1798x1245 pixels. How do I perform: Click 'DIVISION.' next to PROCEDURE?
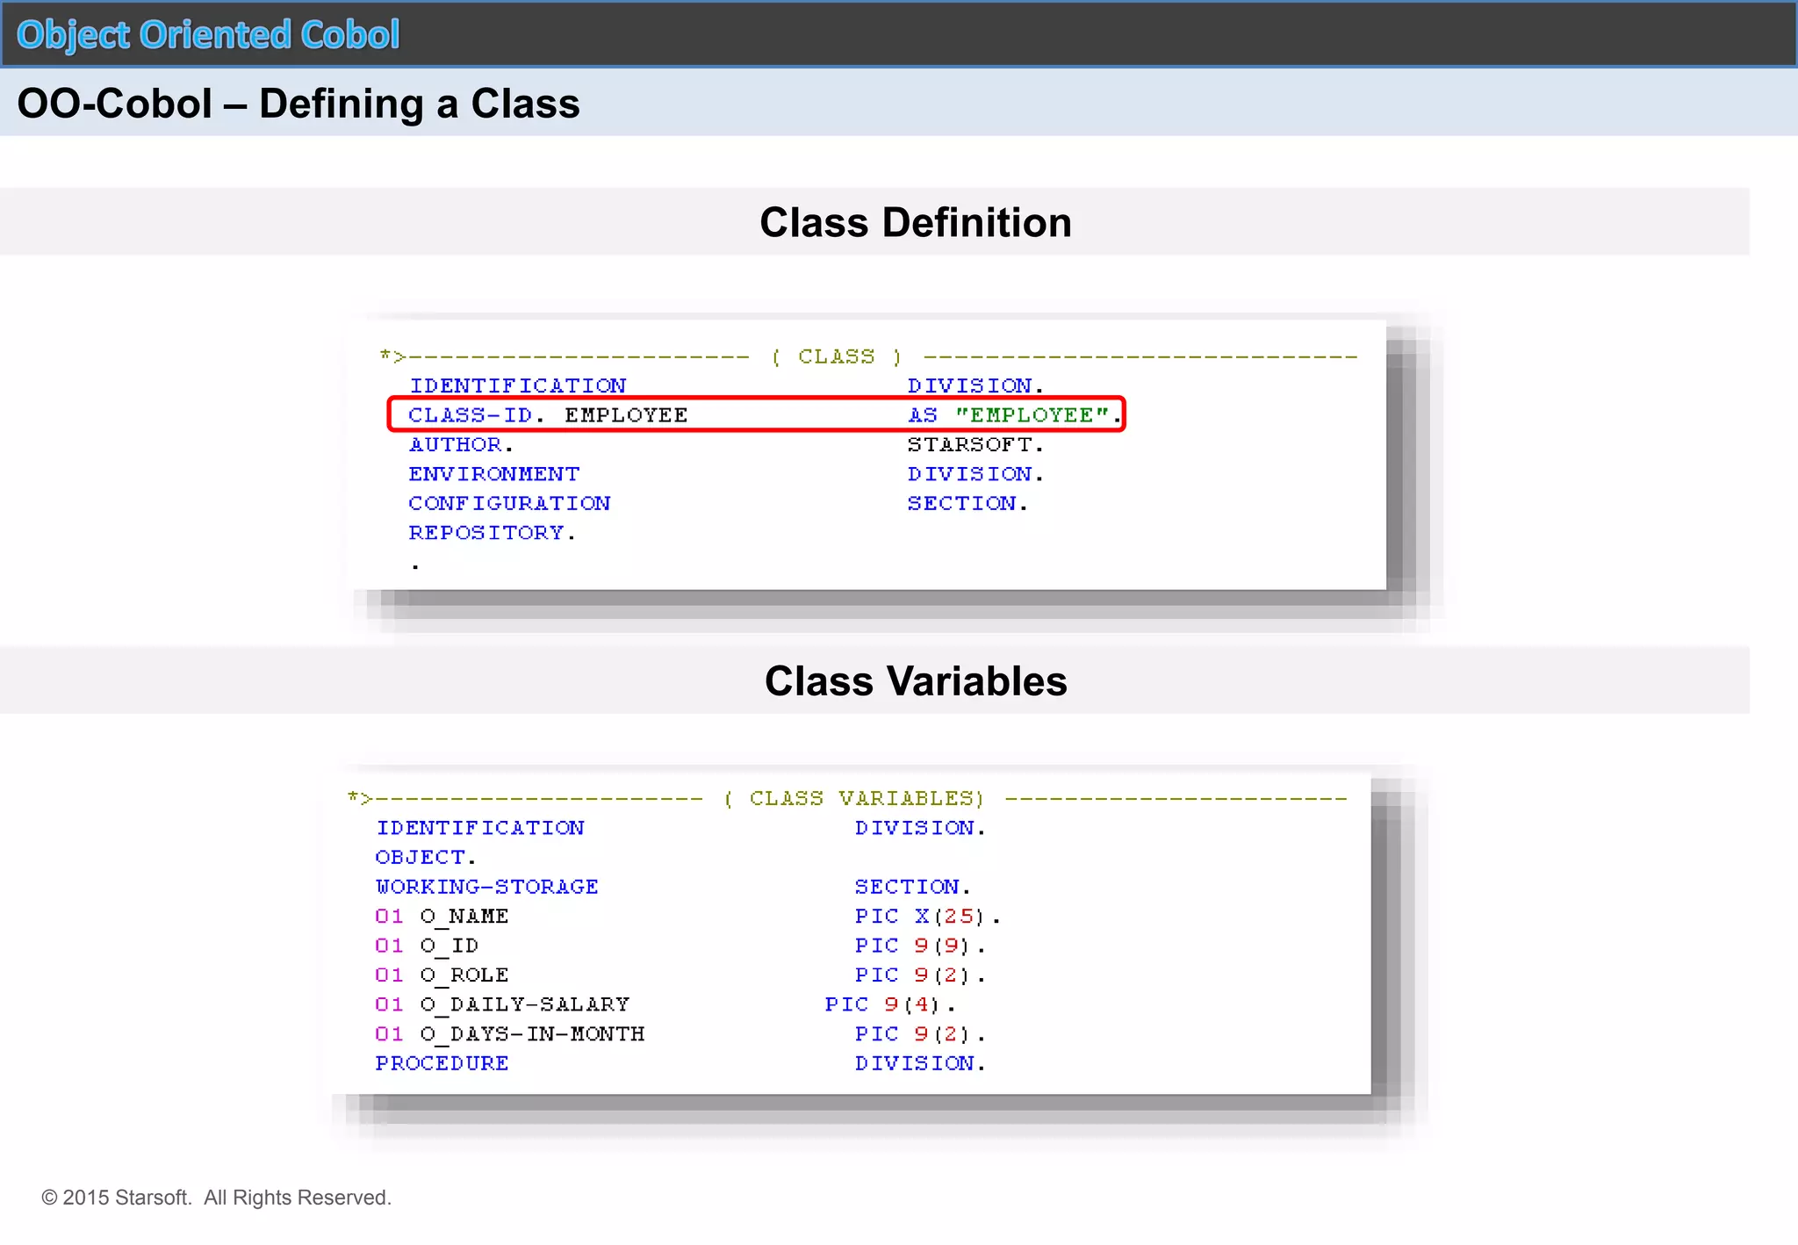pyautogui.click(x=920, y=1063)
